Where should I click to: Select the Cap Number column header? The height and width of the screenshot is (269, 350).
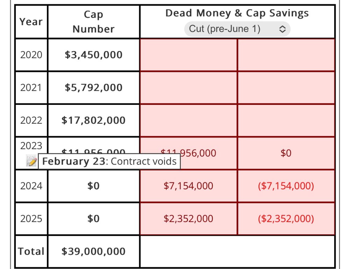pos(93,21)
